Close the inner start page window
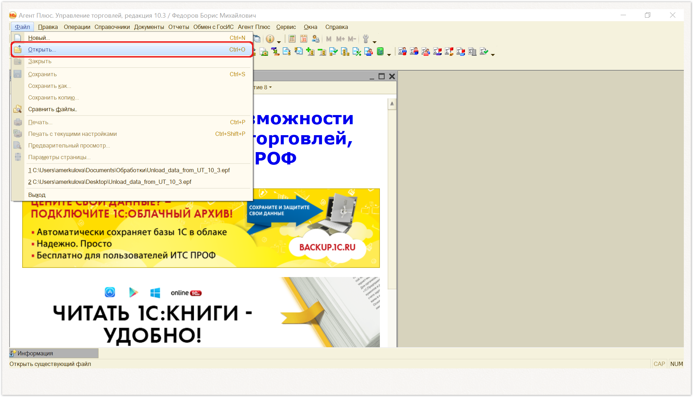693x397 pixels. click(392, 77)
